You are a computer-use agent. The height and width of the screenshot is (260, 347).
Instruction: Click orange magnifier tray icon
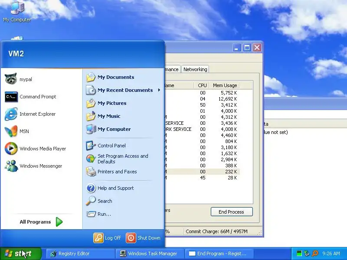tap(315, 253)
